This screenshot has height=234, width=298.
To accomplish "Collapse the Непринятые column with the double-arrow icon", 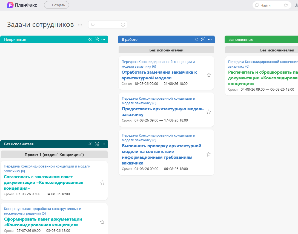I will click(90, 39).
